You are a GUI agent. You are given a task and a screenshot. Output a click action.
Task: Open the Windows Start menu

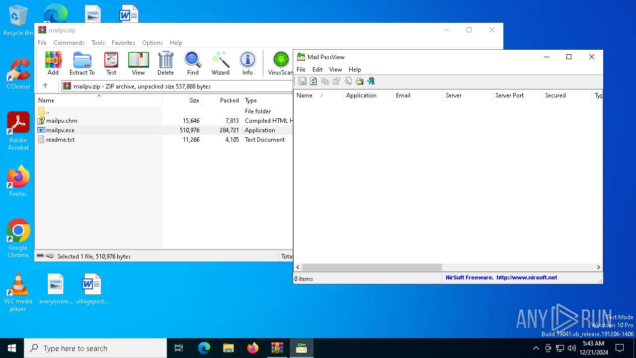(x=12, y=348)
